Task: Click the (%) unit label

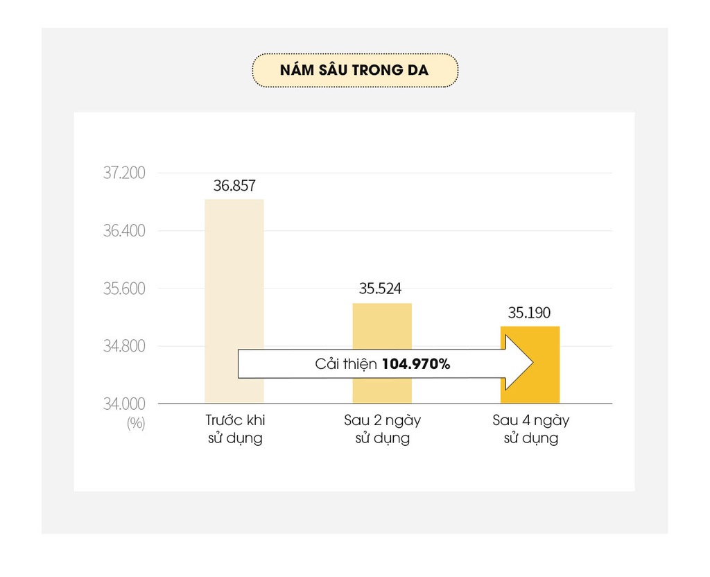Action: 136,423
